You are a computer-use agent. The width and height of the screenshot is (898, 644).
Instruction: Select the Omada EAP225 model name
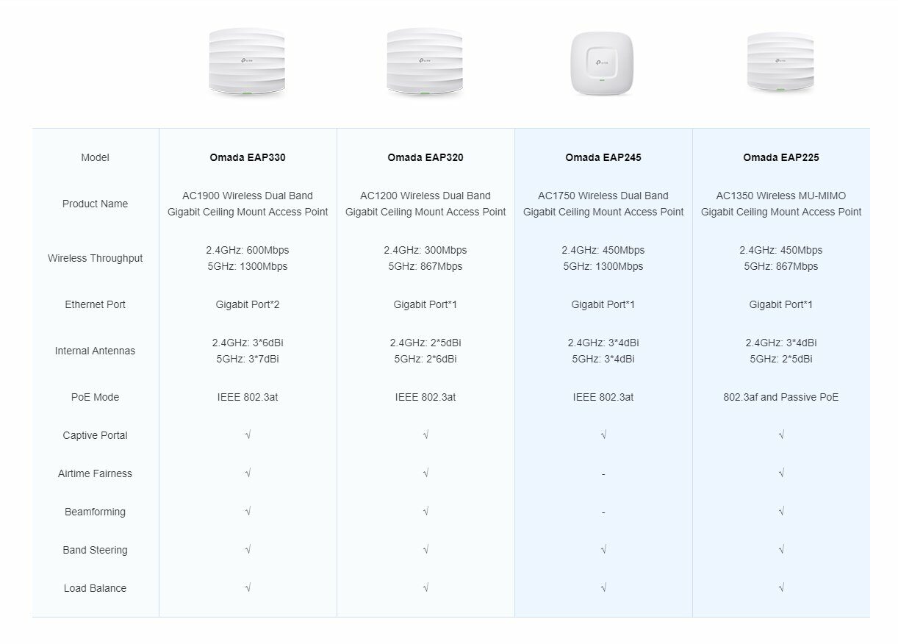point(781,157)
